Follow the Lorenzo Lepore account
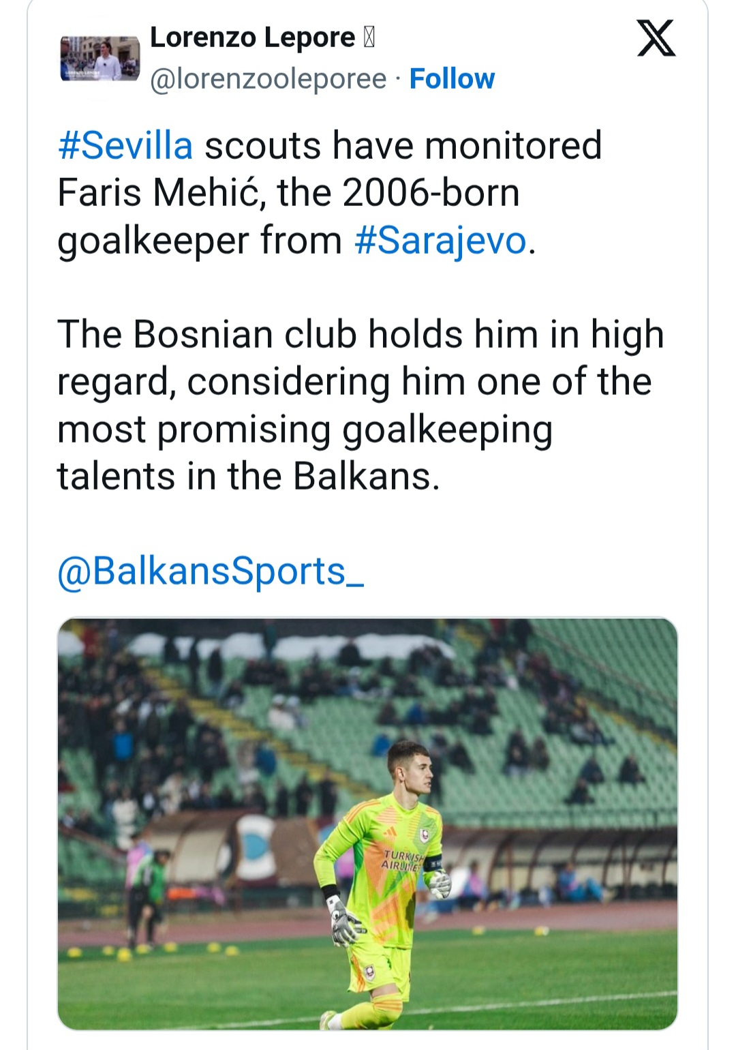The width and height of the screenshot is (736, 1050). point(452,79)
